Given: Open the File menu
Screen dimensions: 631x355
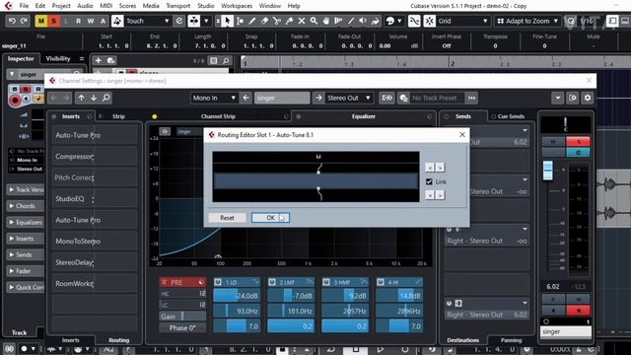Looking at the screenshot, I should (x=24, y=6).
